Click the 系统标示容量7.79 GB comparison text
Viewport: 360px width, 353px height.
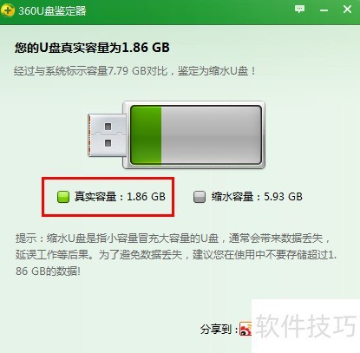point(135,71)
